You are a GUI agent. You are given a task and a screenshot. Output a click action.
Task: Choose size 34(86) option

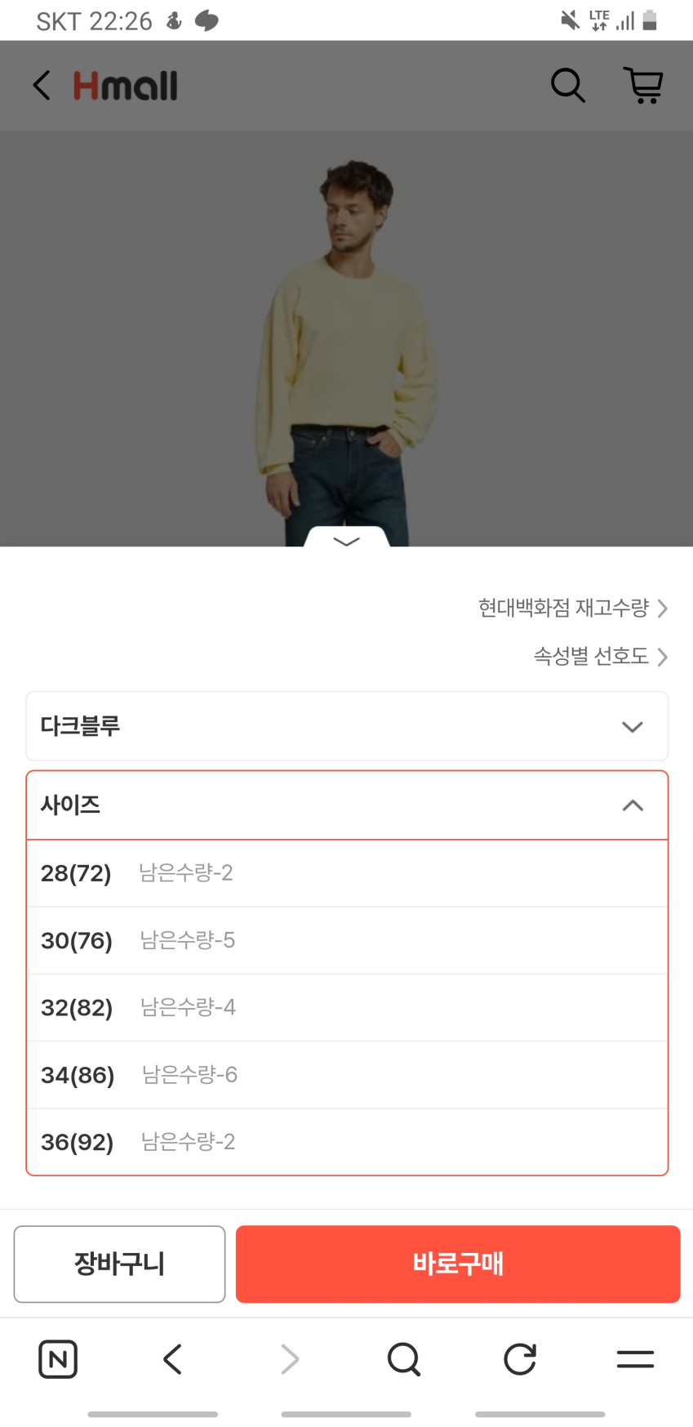coord(347,1075)
